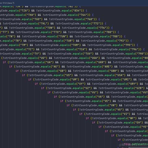The width and height of the screenshot is (148, 148).
Task: Click the "GB" country code string
Action: click(x=62, y=71)
